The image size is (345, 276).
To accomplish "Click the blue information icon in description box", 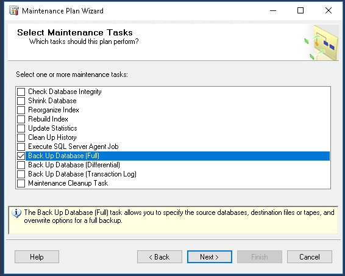I will click(x=16, y=213).
